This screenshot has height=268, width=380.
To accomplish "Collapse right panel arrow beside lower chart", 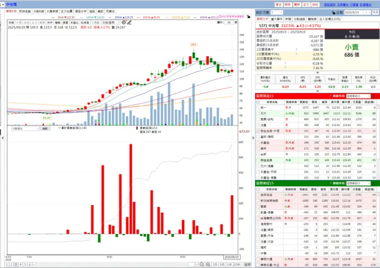I will [253, 138].
